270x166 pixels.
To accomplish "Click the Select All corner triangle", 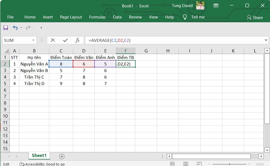I will pyautogui.click(x=6, y=51).
